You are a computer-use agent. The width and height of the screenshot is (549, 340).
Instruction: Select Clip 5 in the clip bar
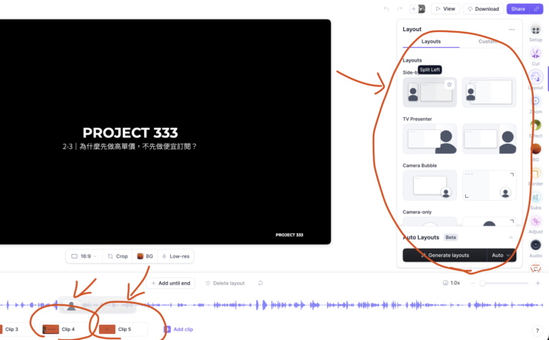pos(121,329)
